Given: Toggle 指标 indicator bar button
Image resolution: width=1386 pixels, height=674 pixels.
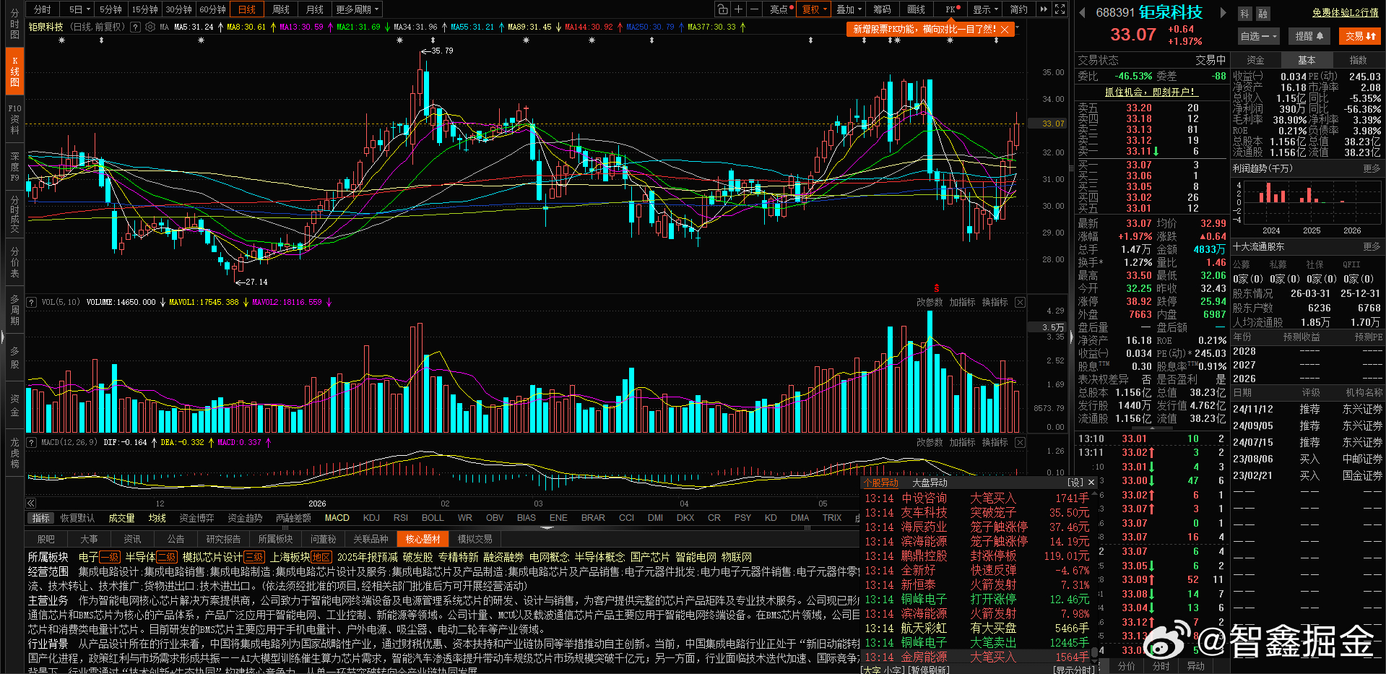Looking at the screenshot, I should pyautogui.click(x=41, y=518).
